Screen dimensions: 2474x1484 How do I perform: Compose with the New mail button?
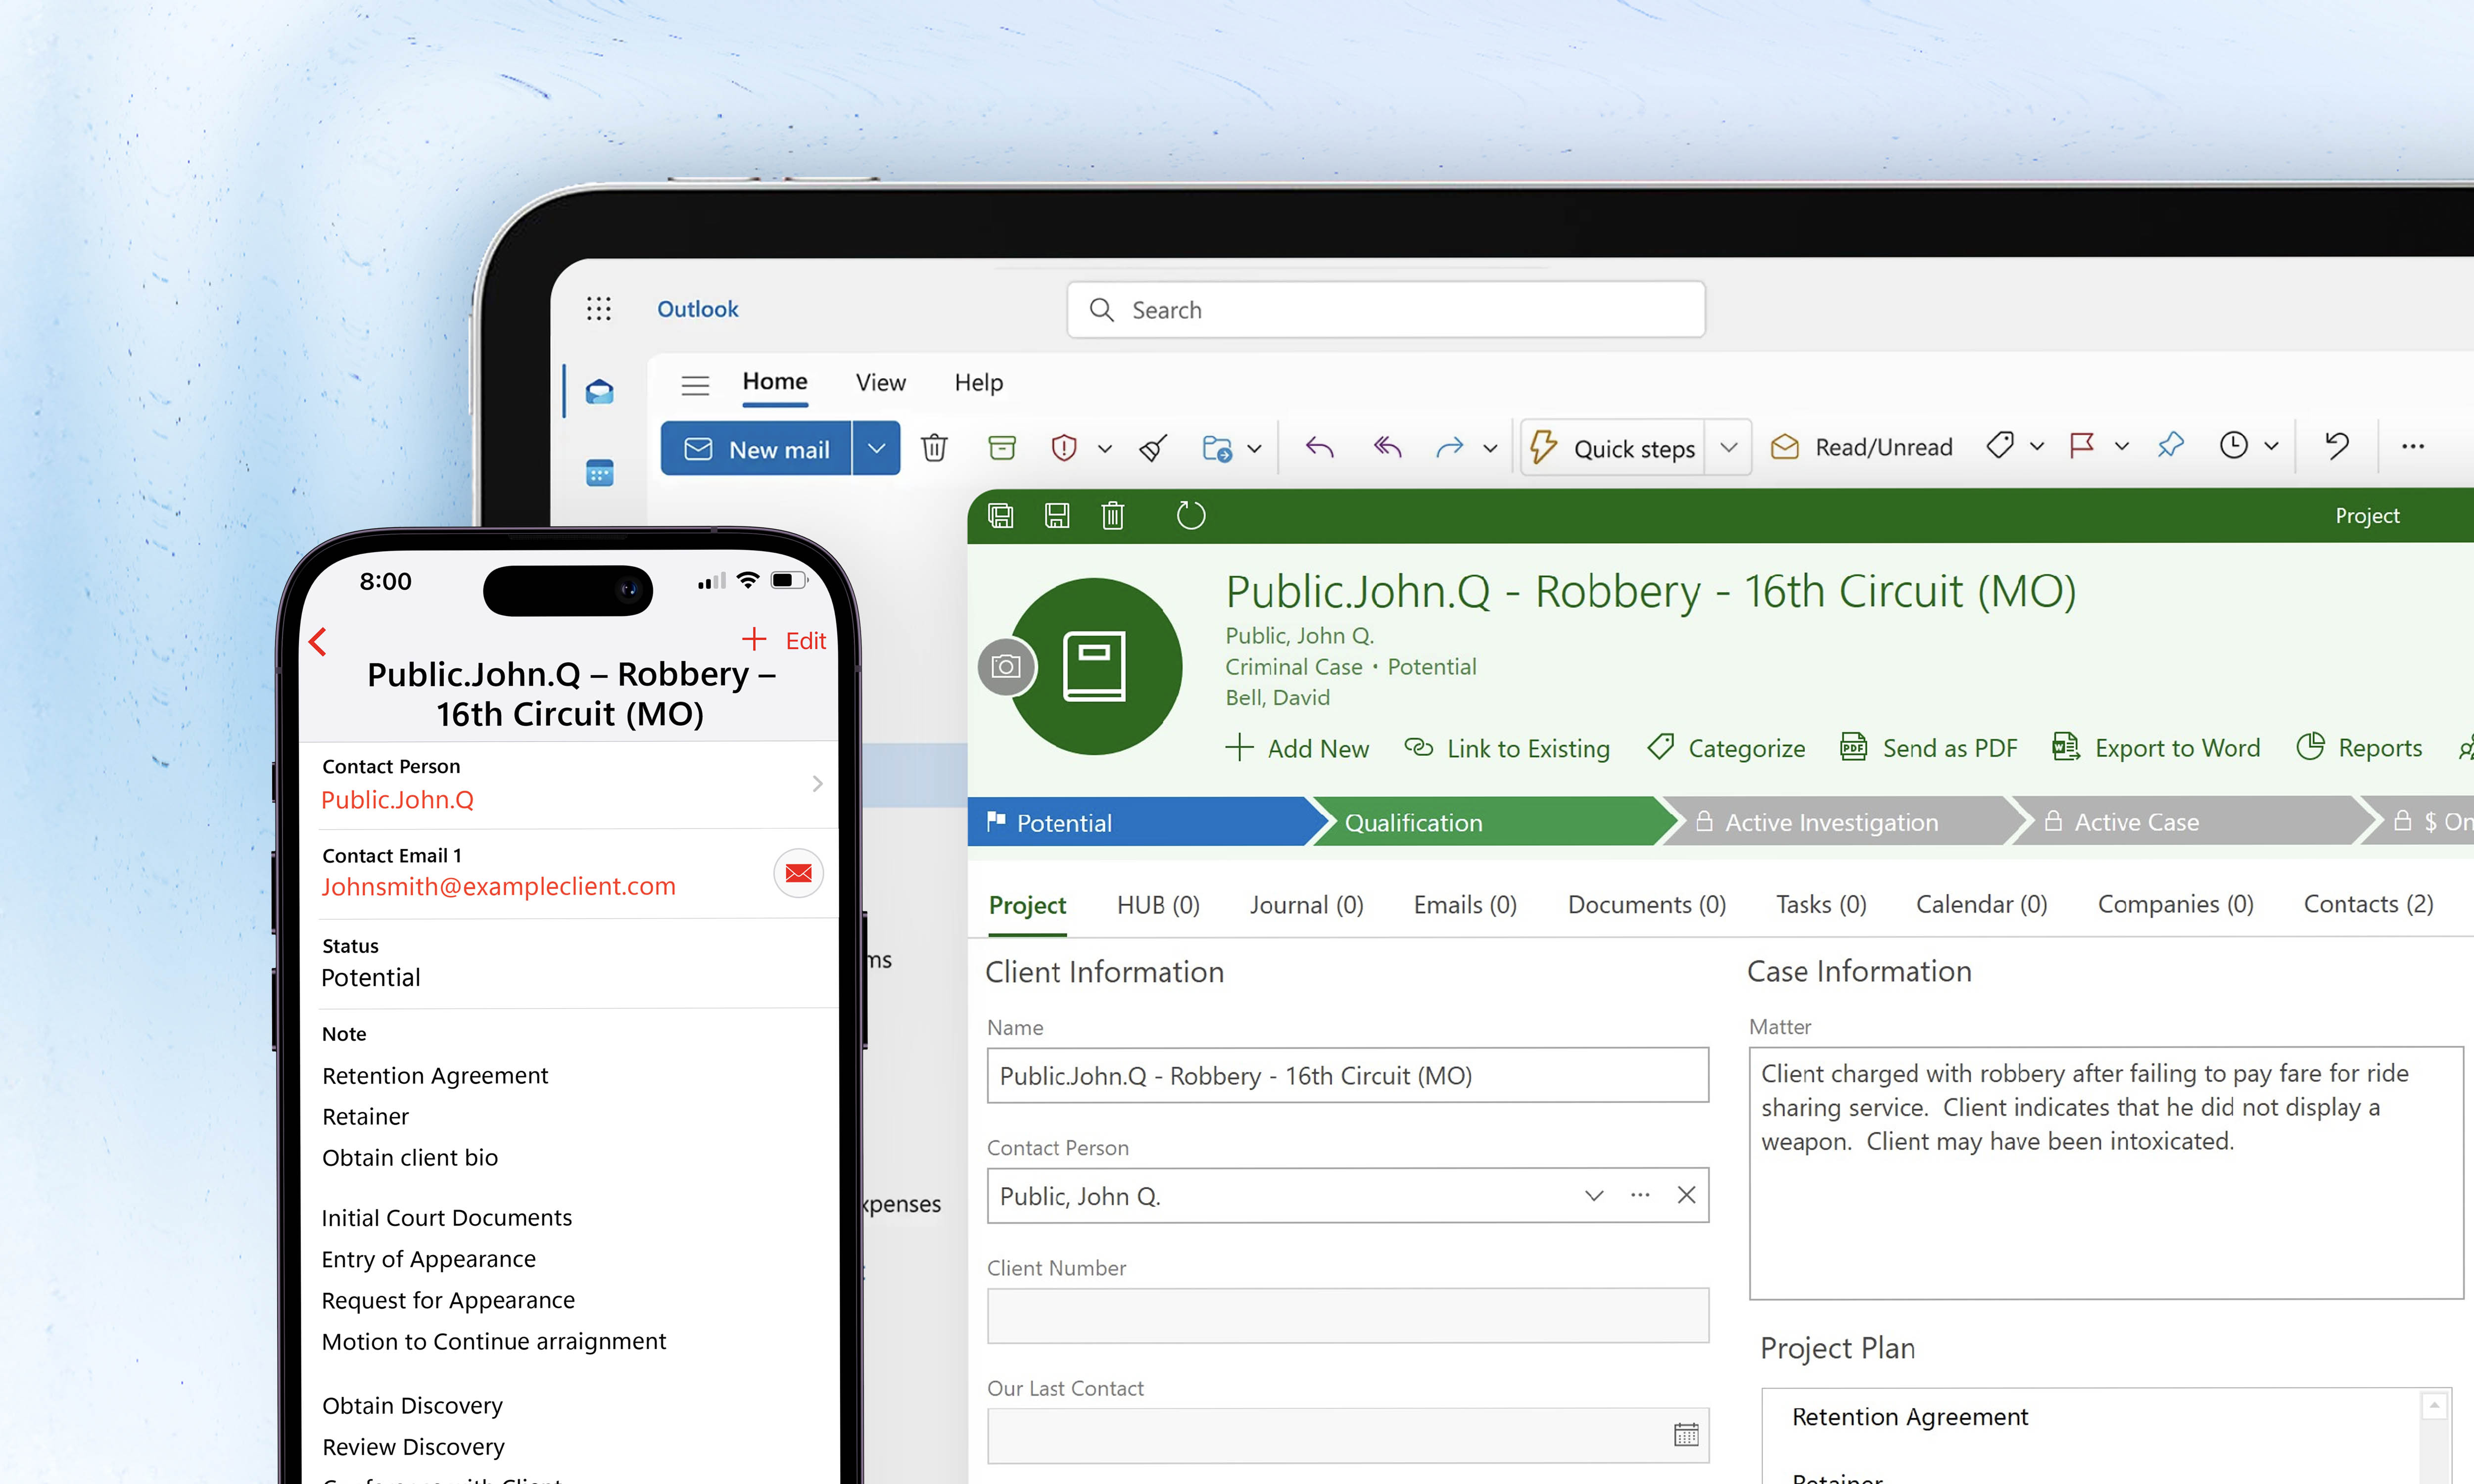(x=756, y=448)
